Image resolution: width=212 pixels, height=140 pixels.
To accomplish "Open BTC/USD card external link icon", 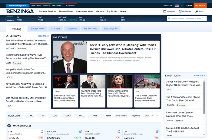I will click(81, 132).
